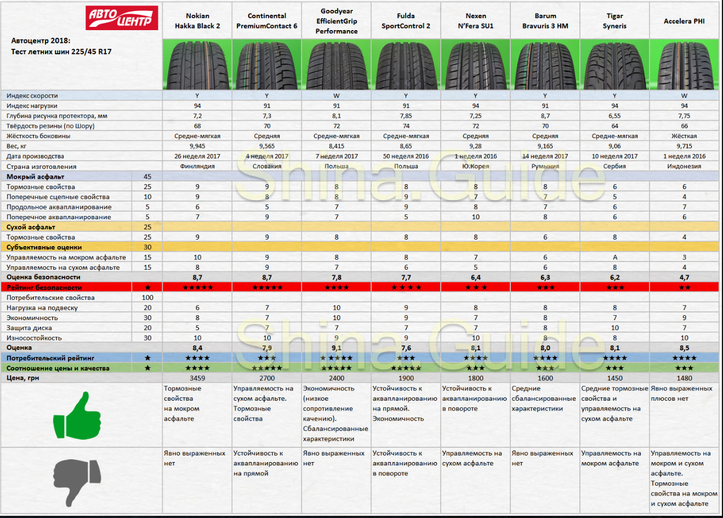Click the Goodyear EfficientGrip Performance header
The width and height of the screenshot is (723, 518).
click(337, 21)
